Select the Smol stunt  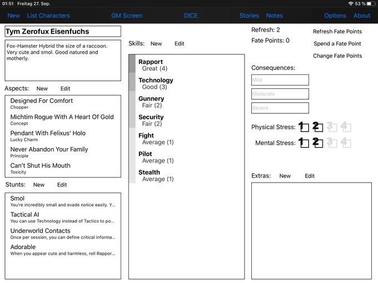tap(63, 201)
